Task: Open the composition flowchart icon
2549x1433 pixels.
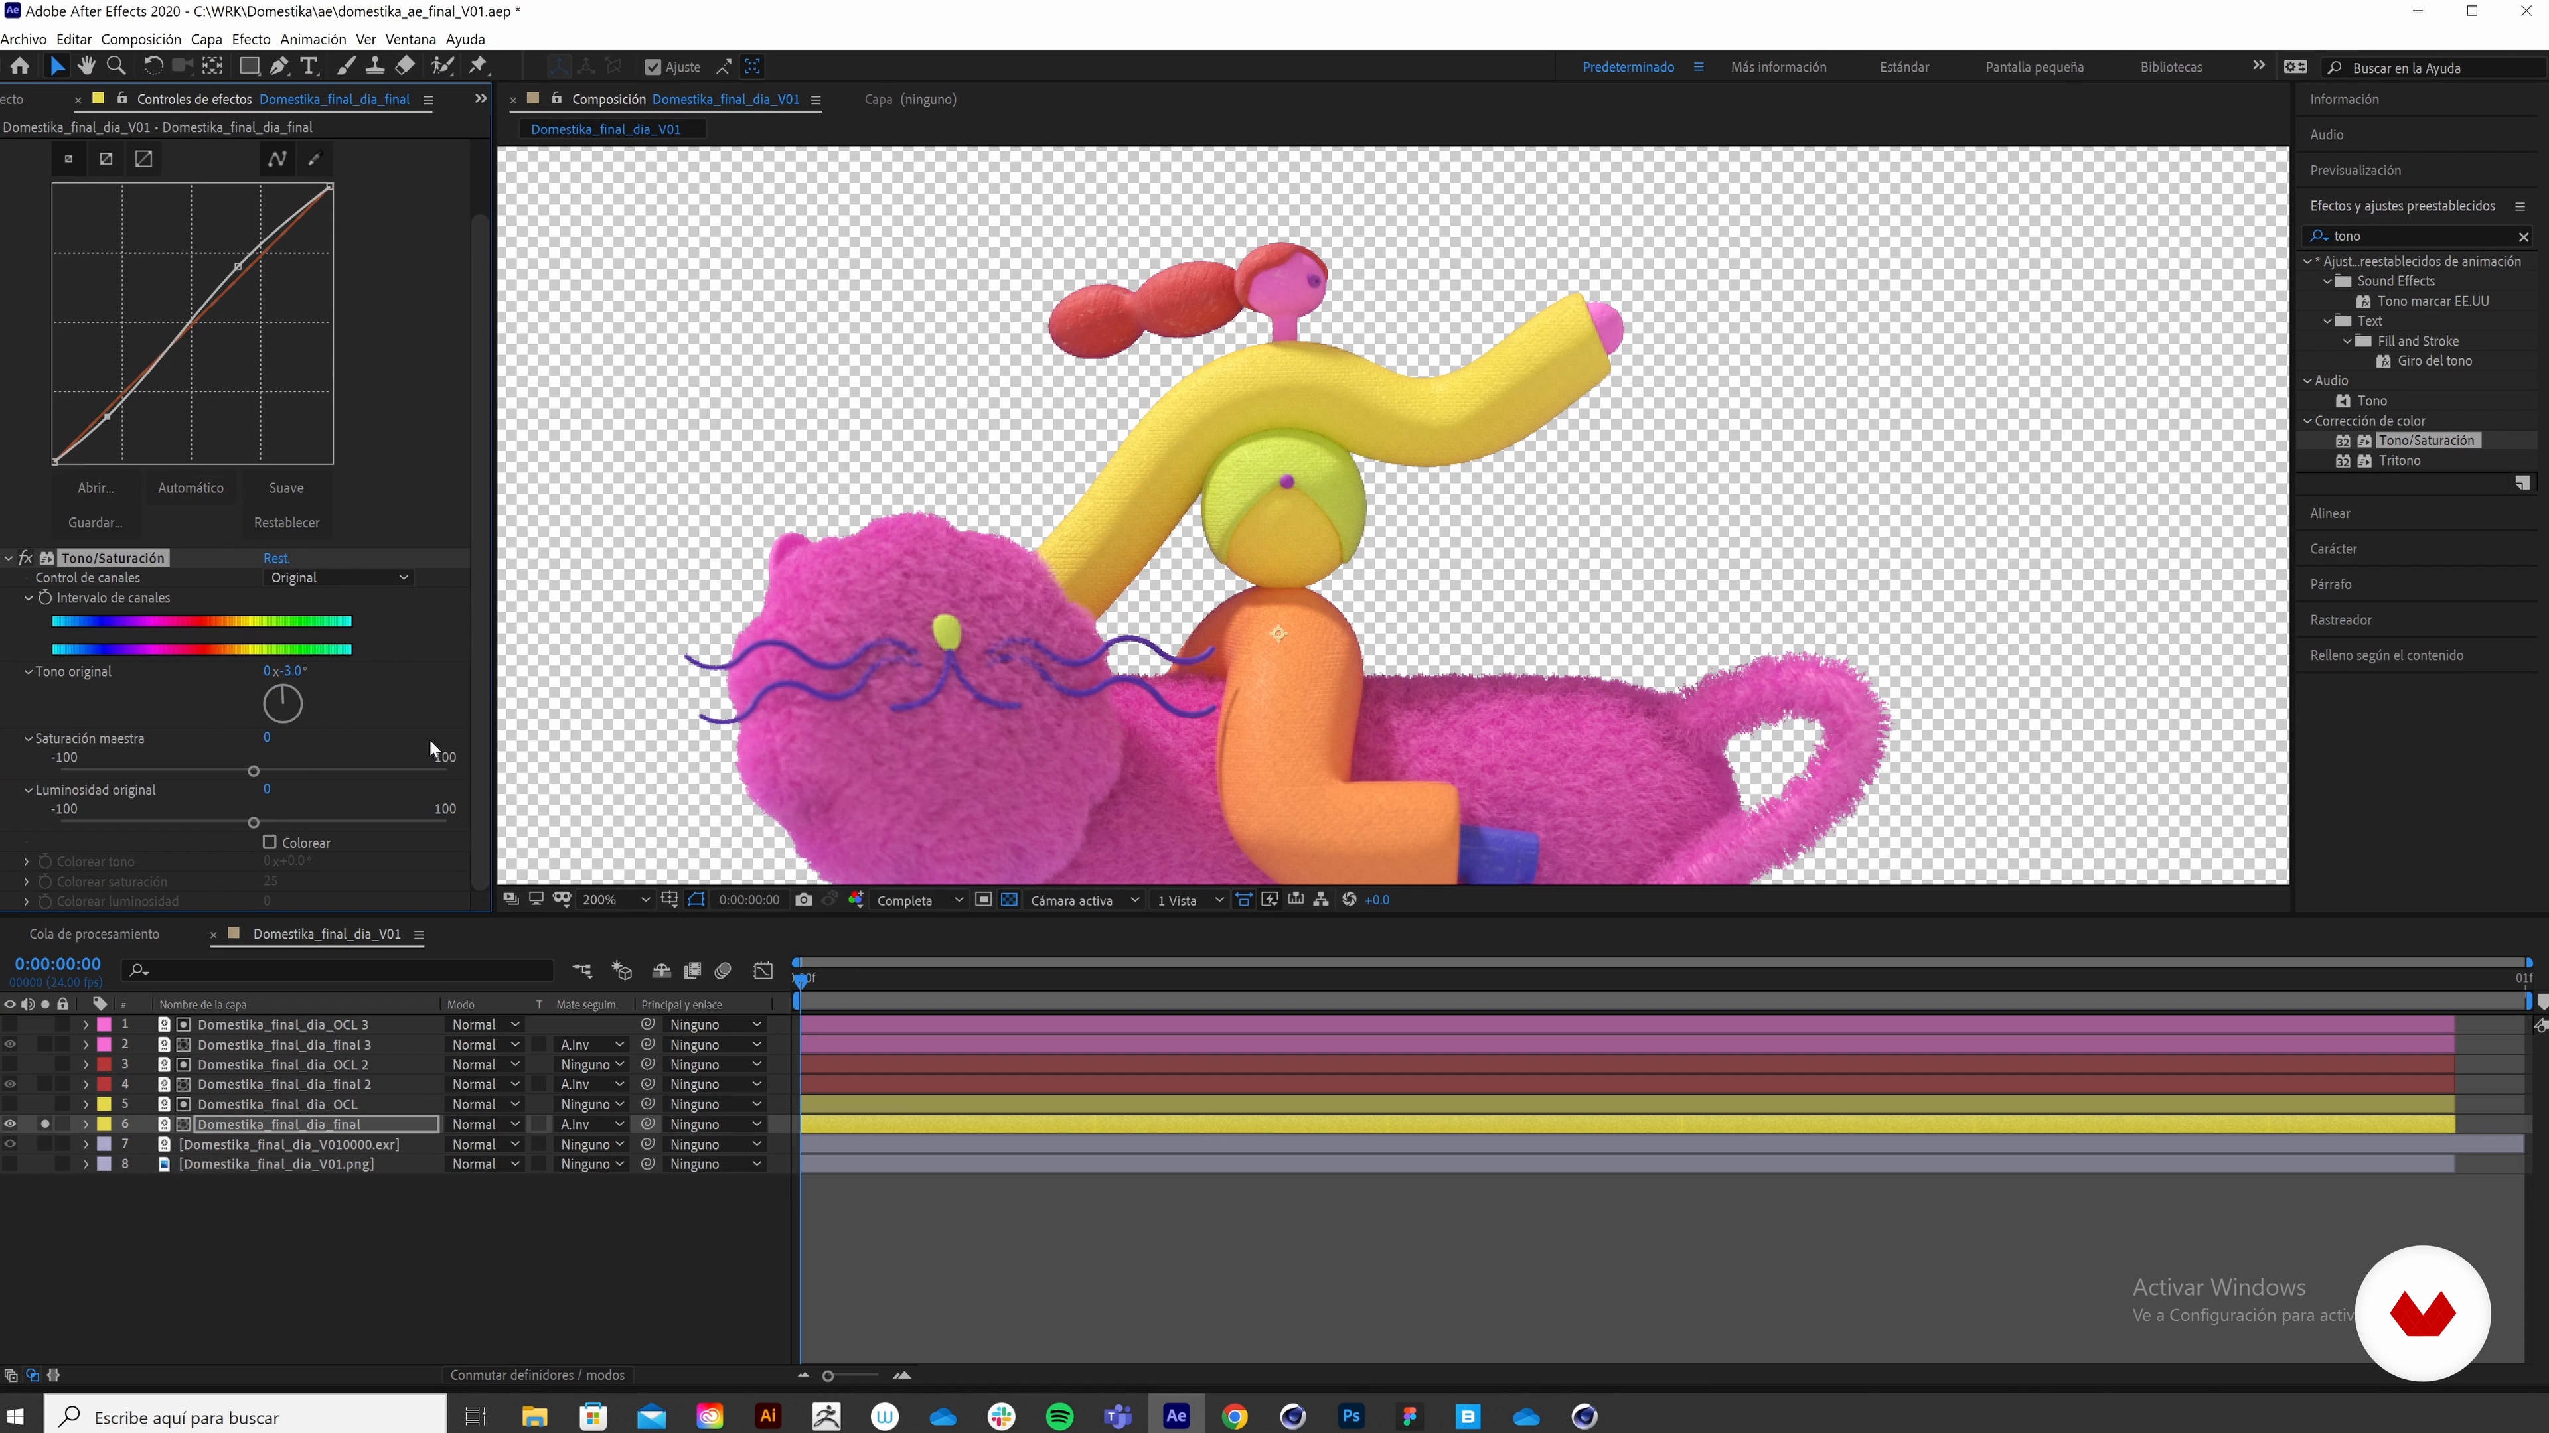Action: click(1321, 899)
